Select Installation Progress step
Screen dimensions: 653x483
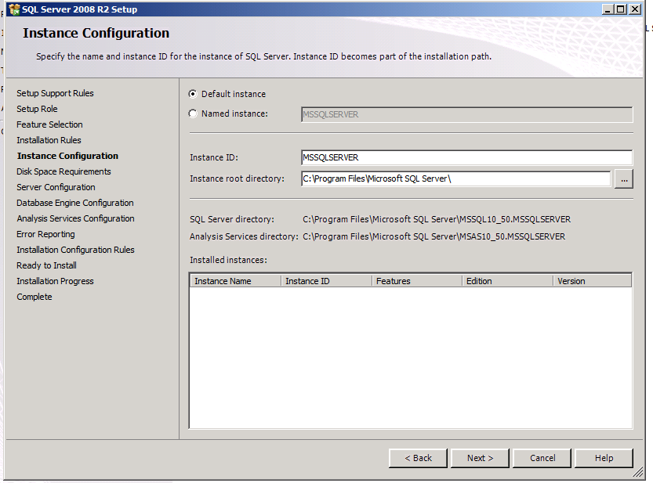click(55, 281)
